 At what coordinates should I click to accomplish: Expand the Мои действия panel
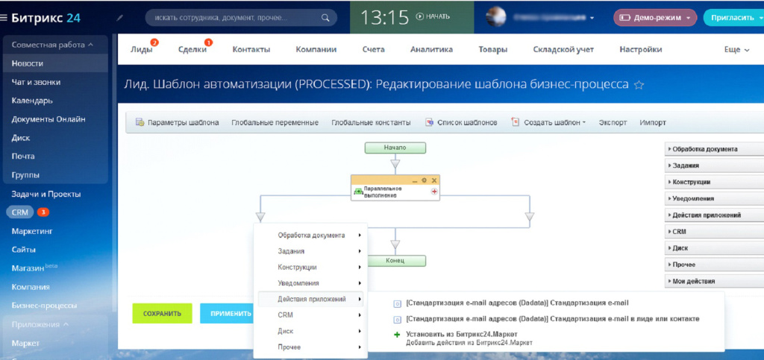[x=714, y=281]
